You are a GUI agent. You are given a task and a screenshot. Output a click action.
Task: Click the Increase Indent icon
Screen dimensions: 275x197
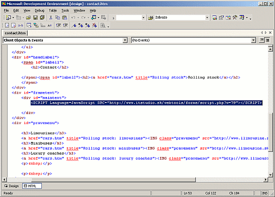[65, 25]
